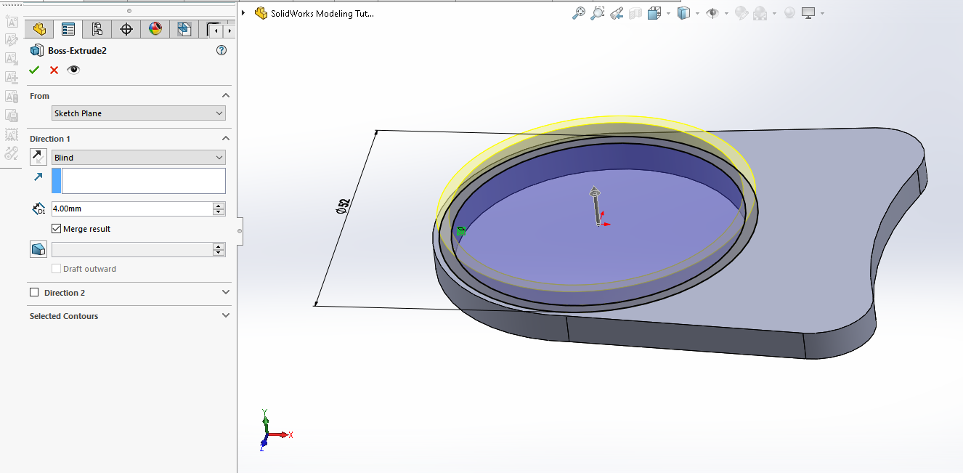Screen dimensions: 963x473
Task: Click the 4.00mm depth input field
Action: click(131, 209)
